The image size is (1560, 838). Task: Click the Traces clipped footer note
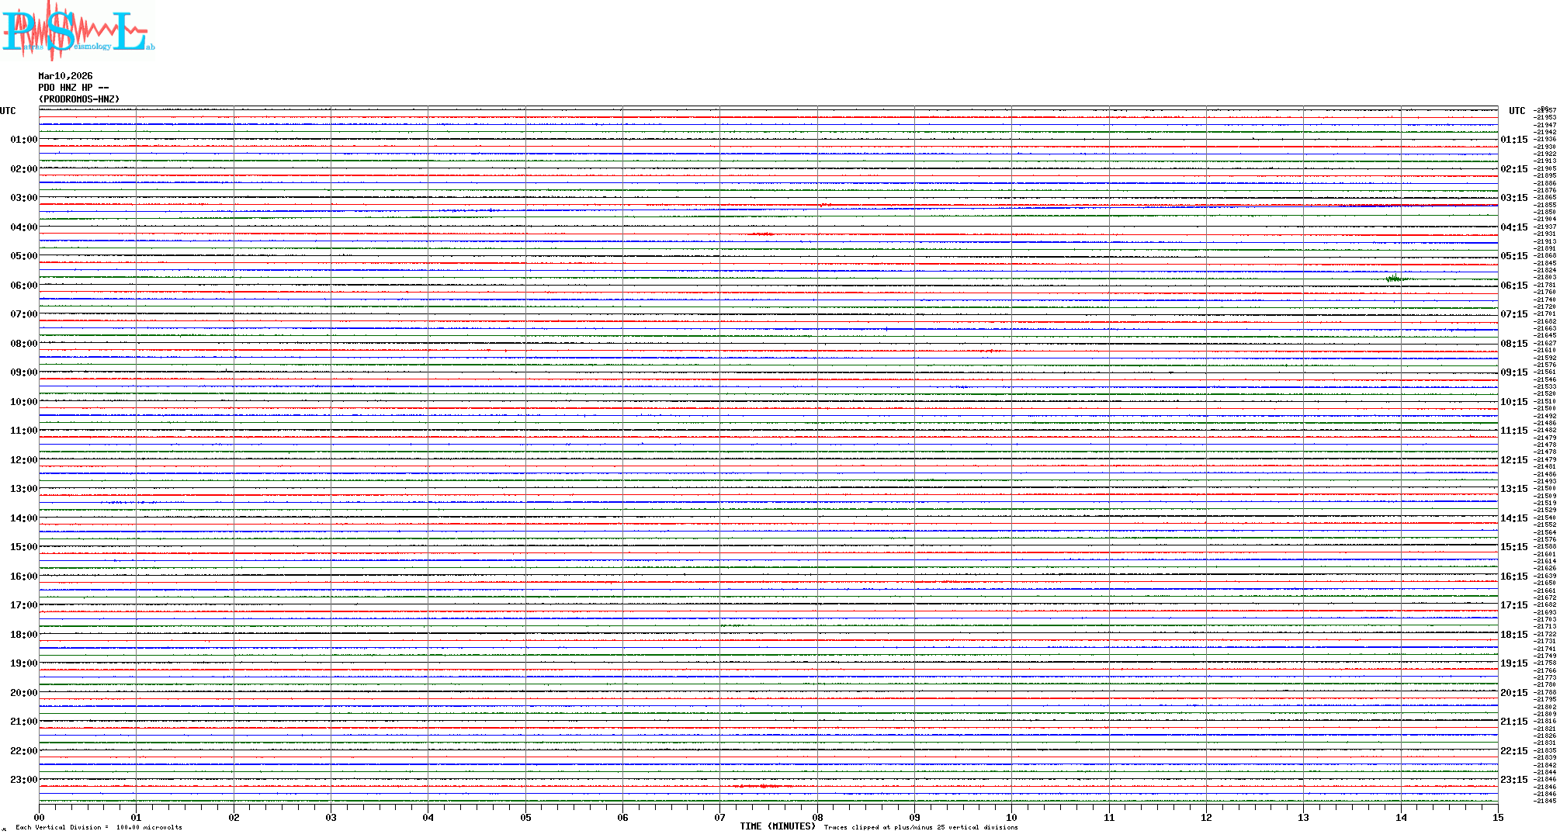point(920,827)
